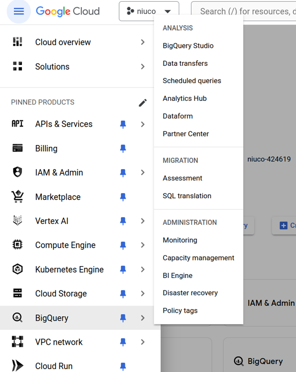The width and height of the screenshot is (296, 372).
Task: Unpin Kubernetes Engine
Action: (123, 270)
